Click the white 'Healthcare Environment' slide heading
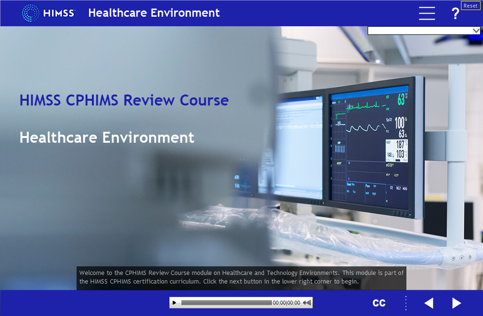Viewport: 483px width, 316px height. 107,137
